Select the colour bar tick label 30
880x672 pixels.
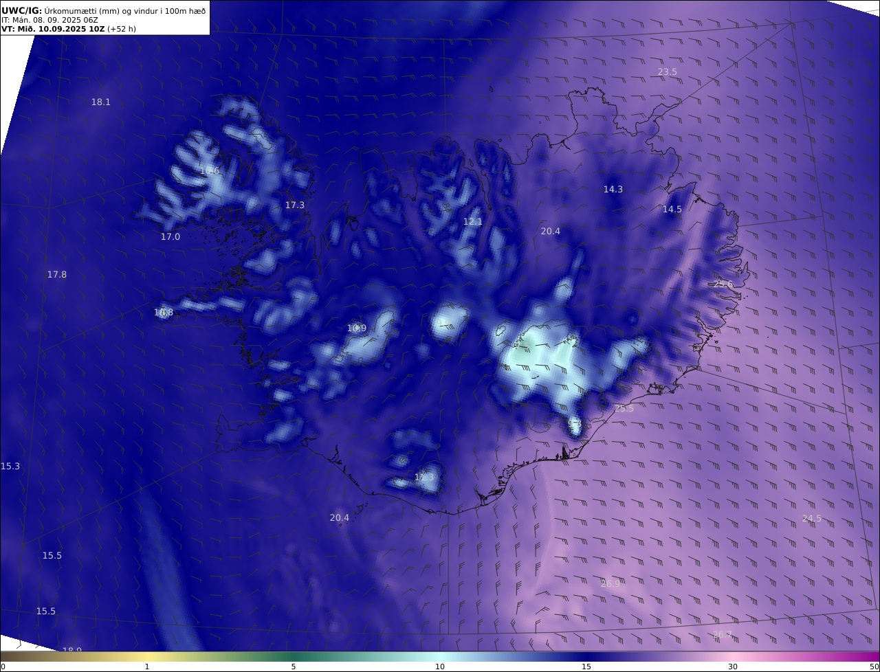[x=733, y=667]
